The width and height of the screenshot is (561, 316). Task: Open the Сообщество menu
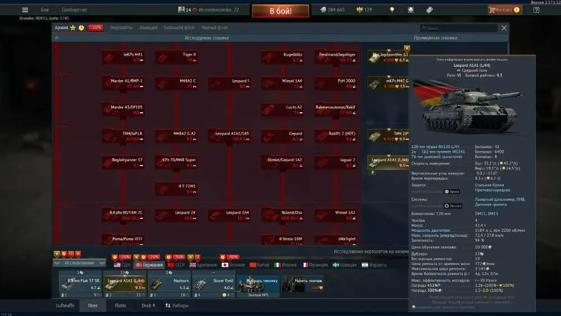[x=74, y=10]
